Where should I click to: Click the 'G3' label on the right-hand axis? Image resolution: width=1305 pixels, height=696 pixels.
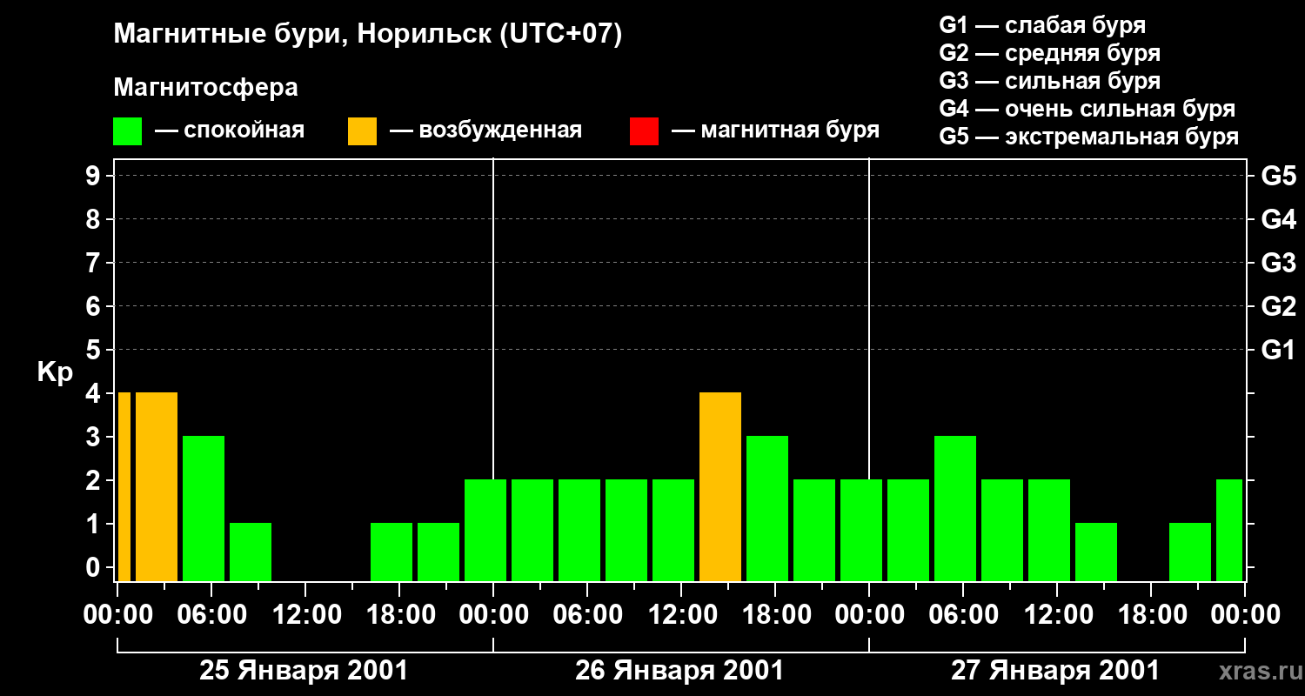(1278, 263)
